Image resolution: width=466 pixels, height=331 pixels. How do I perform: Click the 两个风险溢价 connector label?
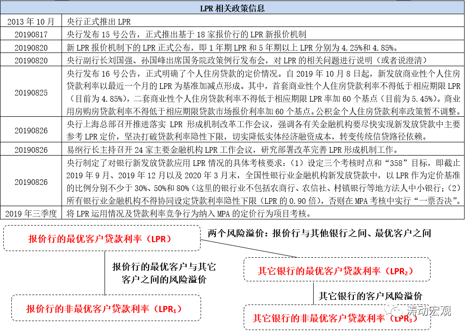coord(319,233)
